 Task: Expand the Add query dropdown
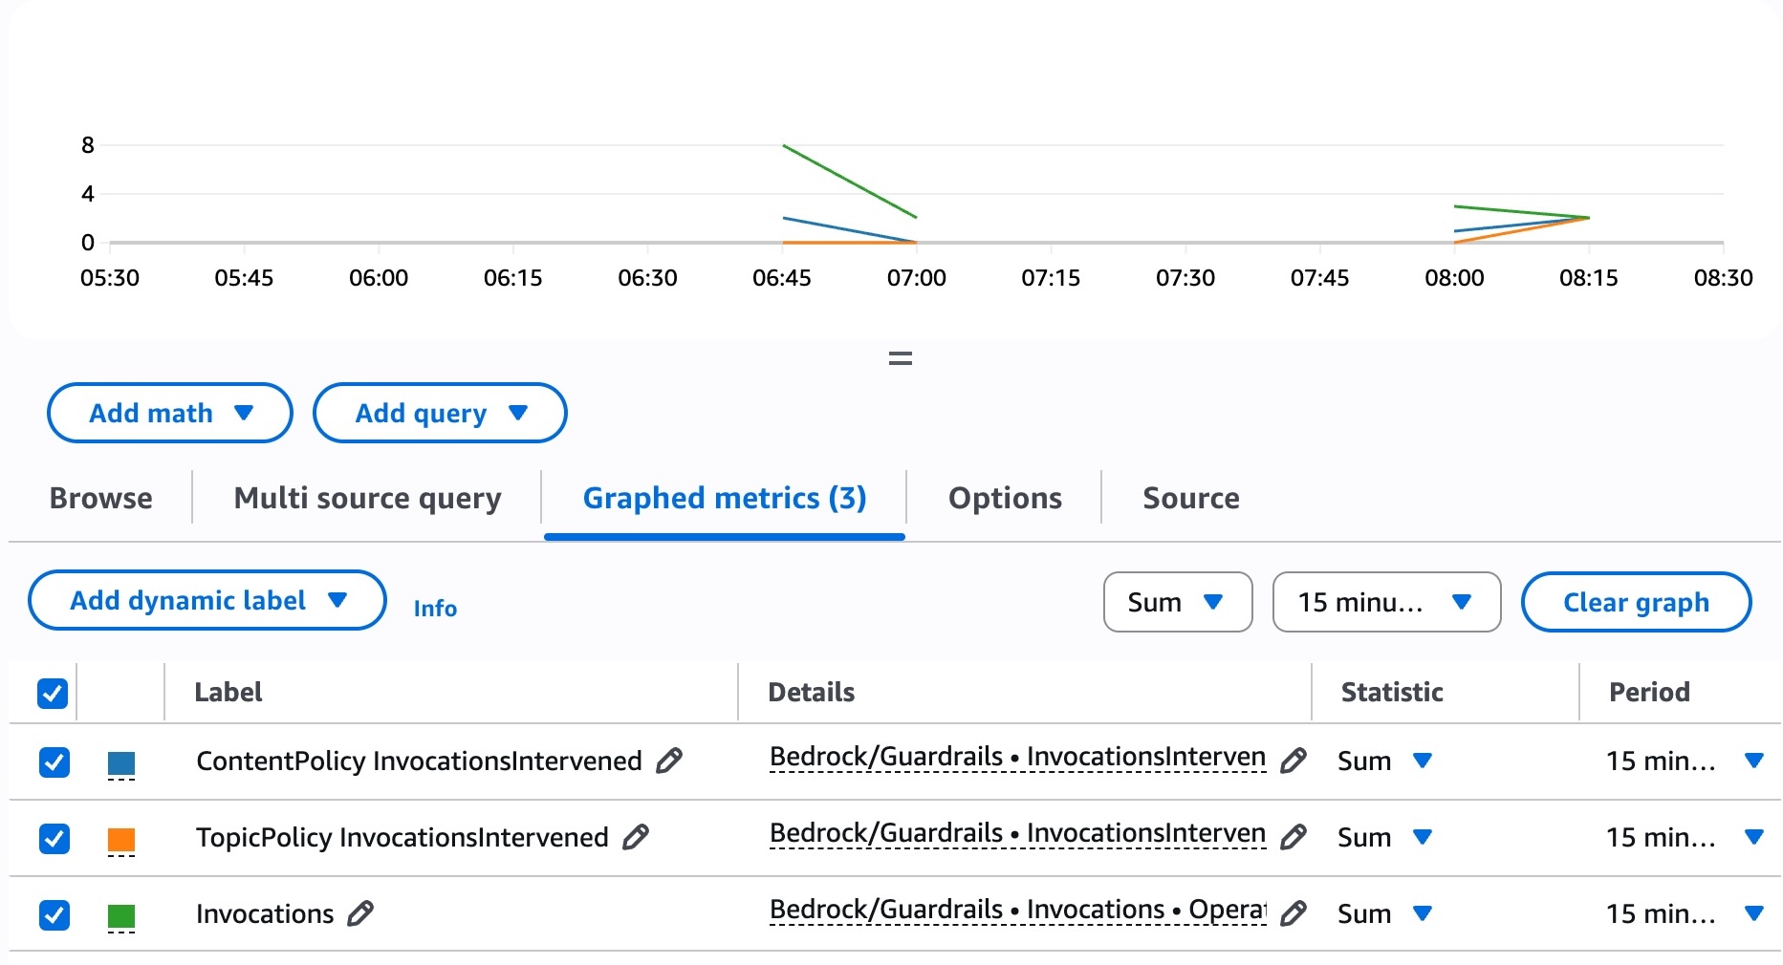coord(440,413)
